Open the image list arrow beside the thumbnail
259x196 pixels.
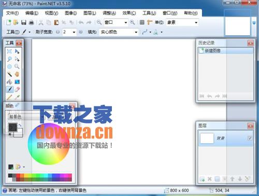pos(254,23)
